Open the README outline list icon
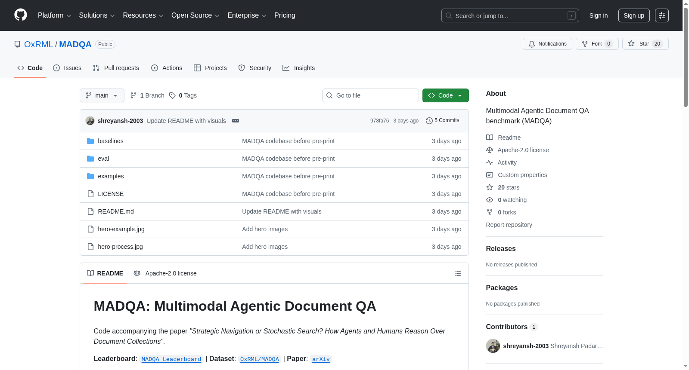Screen dimensions: 689x370 click(458, 273)
